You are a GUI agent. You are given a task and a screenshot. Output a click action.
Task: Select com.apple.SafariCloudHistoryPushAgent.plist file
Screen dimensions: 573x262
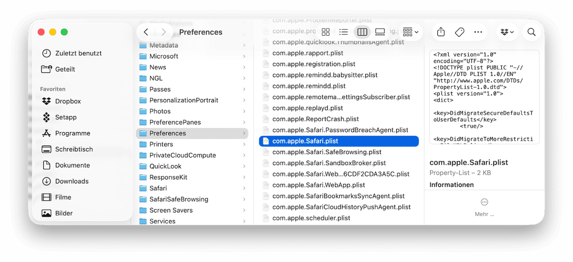pyautogui.click(x=339, y=207)
